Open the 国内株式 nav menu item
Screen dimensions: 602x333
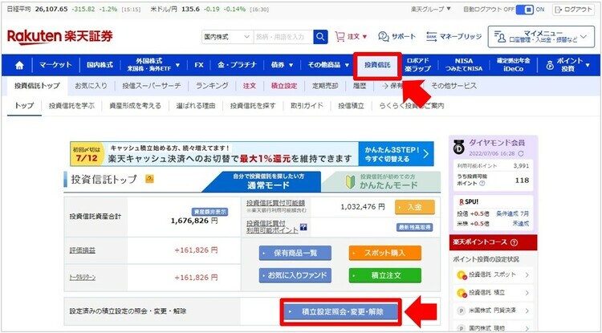(100, 65)
